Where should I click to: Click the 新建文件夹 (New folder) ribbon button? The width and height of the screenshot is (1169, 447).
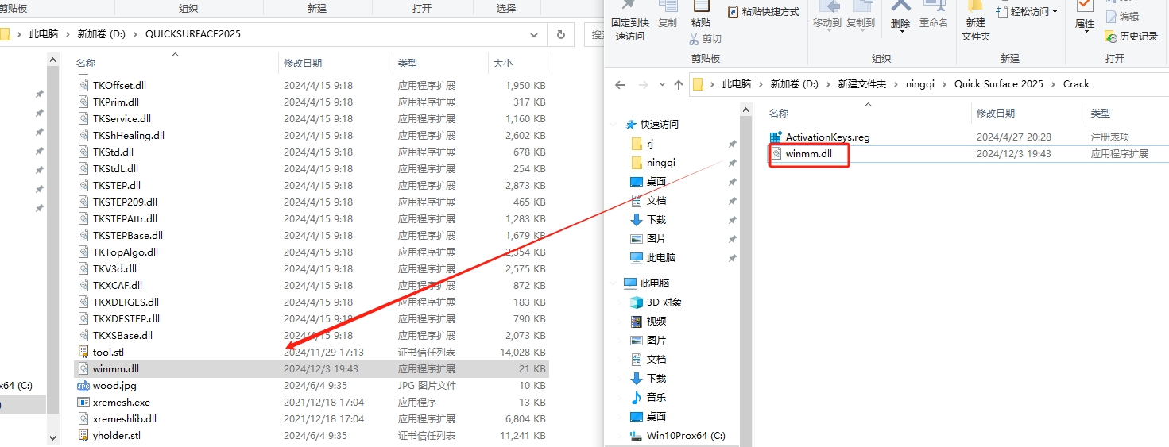976,21
